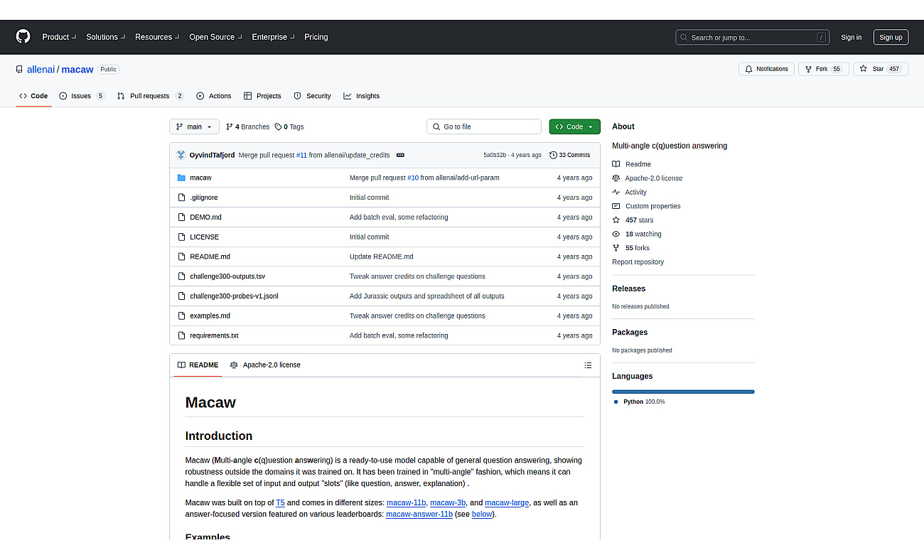Open 4 Branches link
Viewport: 924px width, 560px height.
(247, 126)
